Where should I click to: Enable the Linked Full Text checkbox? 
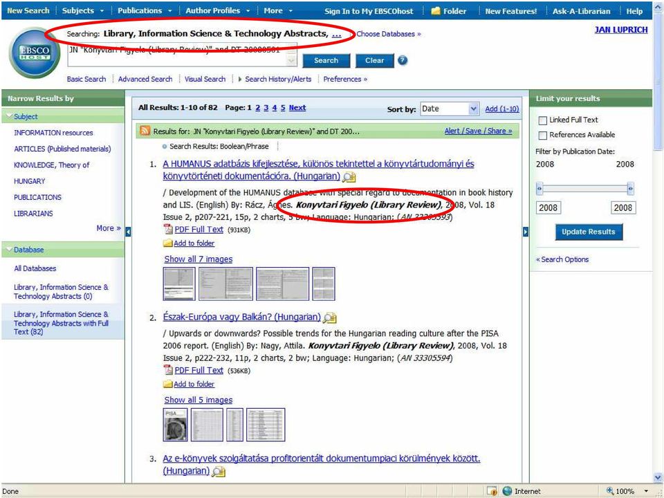[x=542, y=120]
